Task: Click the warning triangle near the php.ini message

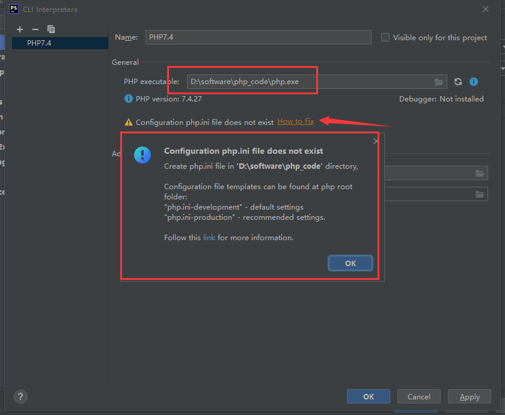Action: [x=128, y=121]
